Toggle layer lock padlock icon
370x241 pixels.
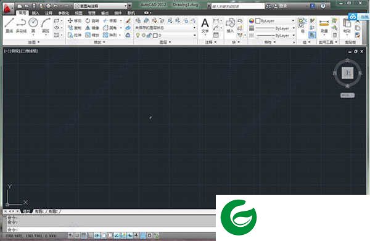[x=149, y=35]
